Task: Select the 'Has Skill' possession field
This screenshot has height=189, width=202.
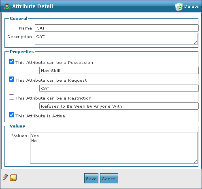Action: 119,70
